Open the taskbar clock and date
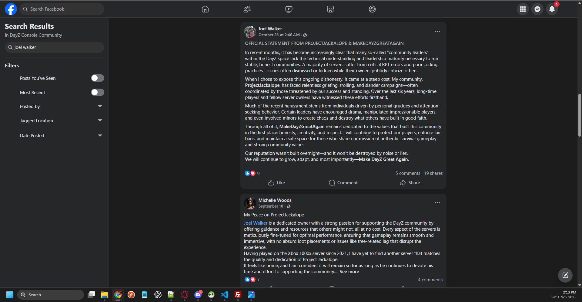Image resolution: width=582 pixels, height=302 pixels. [x=564, y=295]
